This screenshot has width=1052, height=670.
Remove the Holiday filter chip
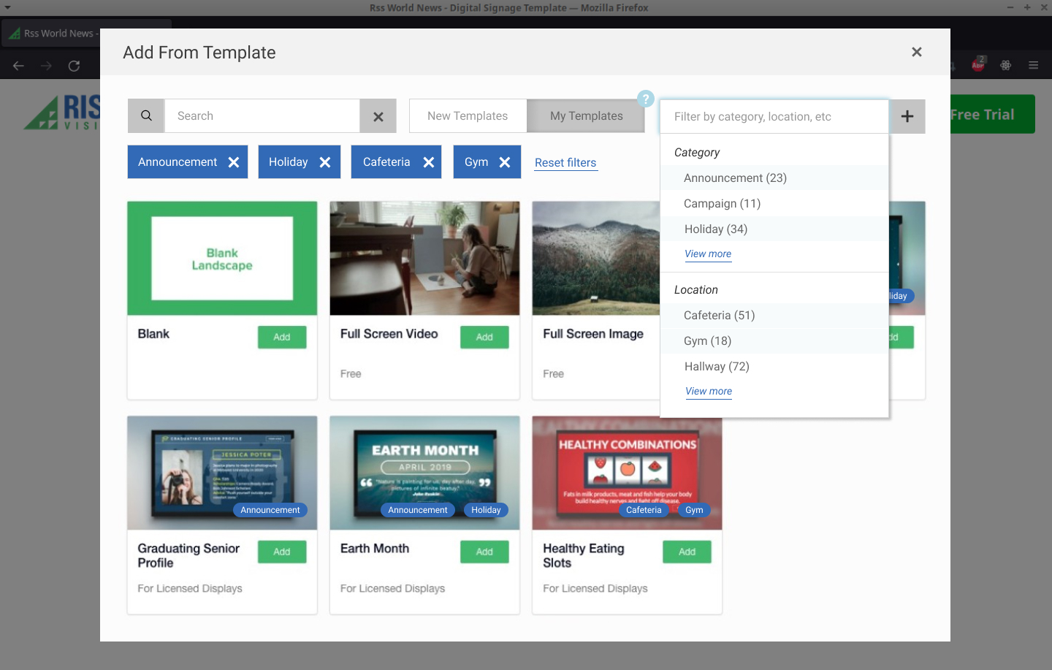click(325, 162)
